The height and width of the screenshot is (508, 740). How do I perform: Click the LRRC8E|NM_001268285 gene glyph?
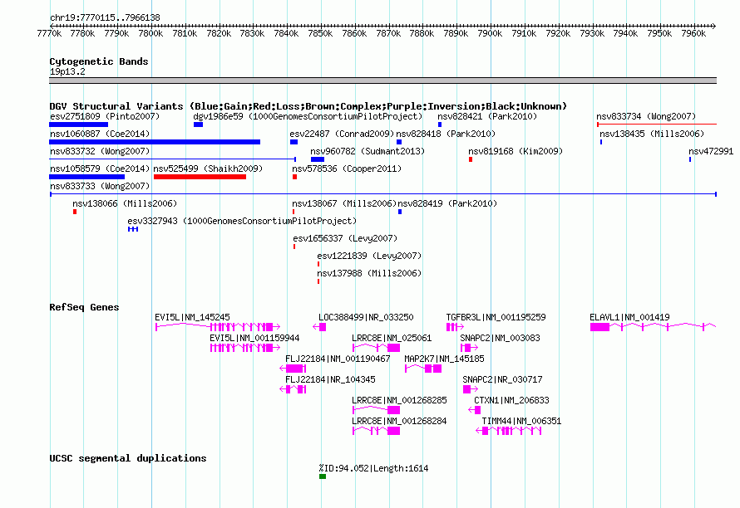pyautogui.click(x=377, y=410)
